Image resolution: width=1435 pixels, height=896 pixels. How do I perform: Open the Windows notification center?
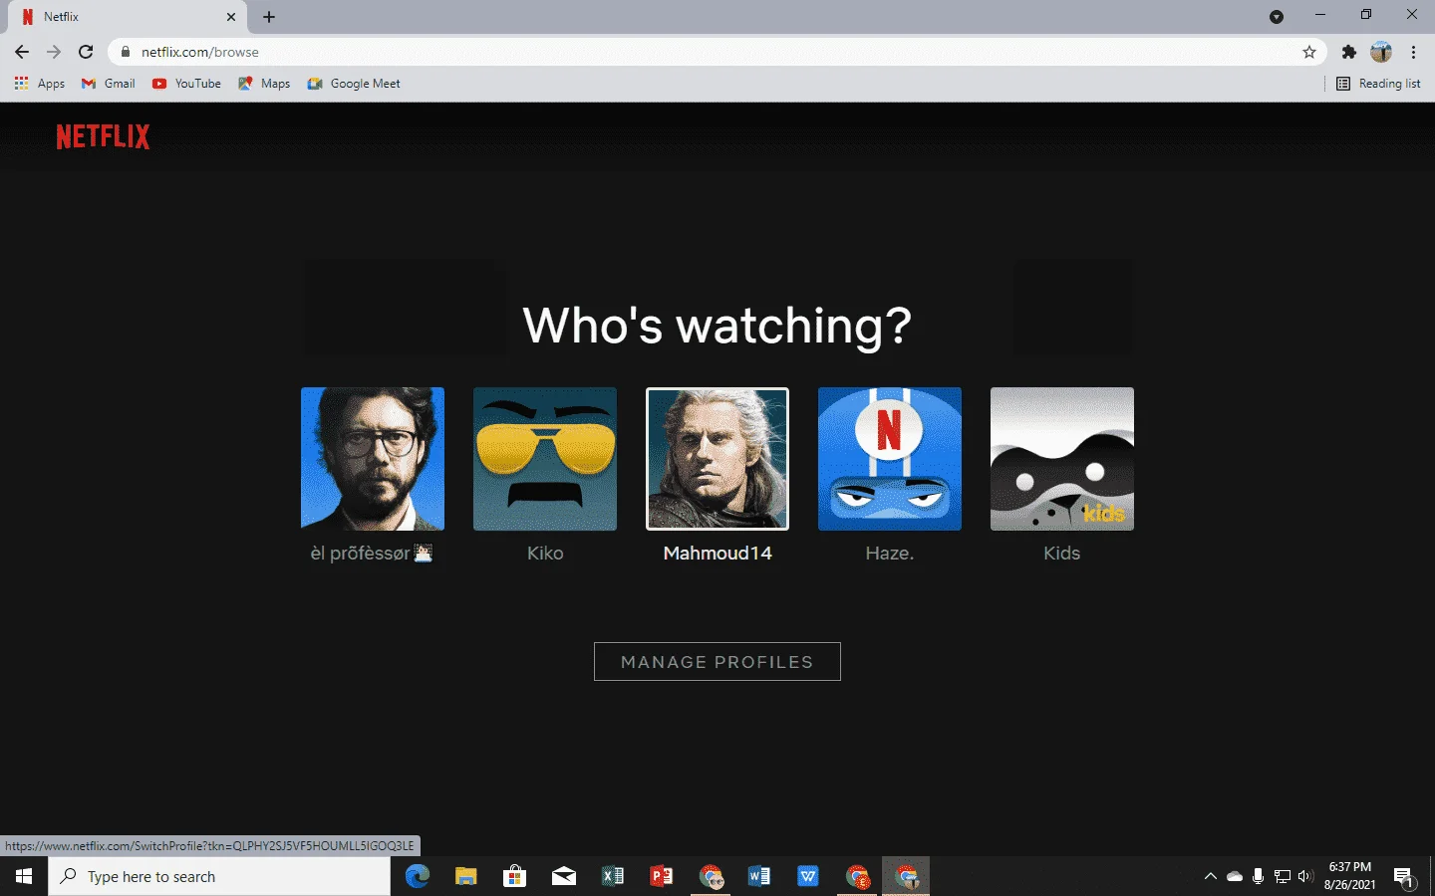pyautogui.click(x=1404, y=877)
